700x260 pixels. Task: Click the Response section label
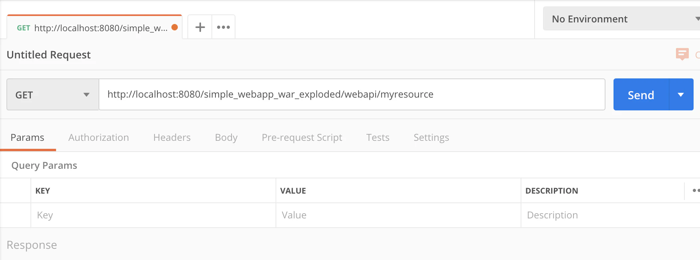(32, 245)
